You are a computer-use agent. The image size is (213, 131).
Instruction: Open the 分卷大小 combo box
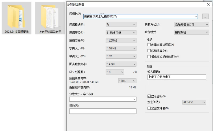(103, 99)
